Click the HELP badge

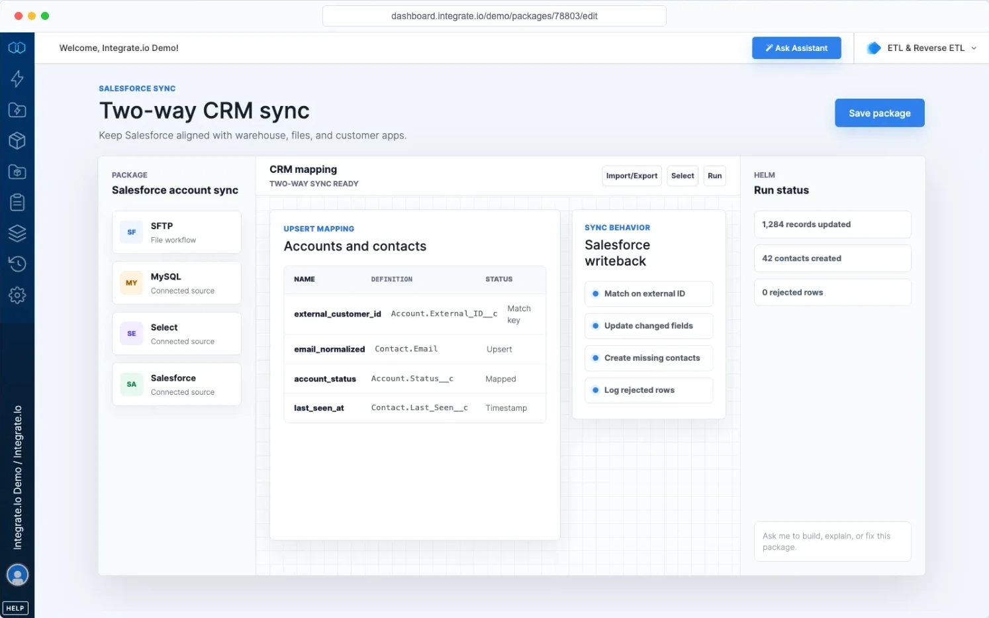point(15,608)
